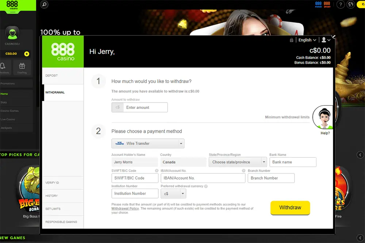The height and width of the screenshot is (243, 365).
Task: Click the preferred withdrawal currency info icon
Action: point(206,186)
